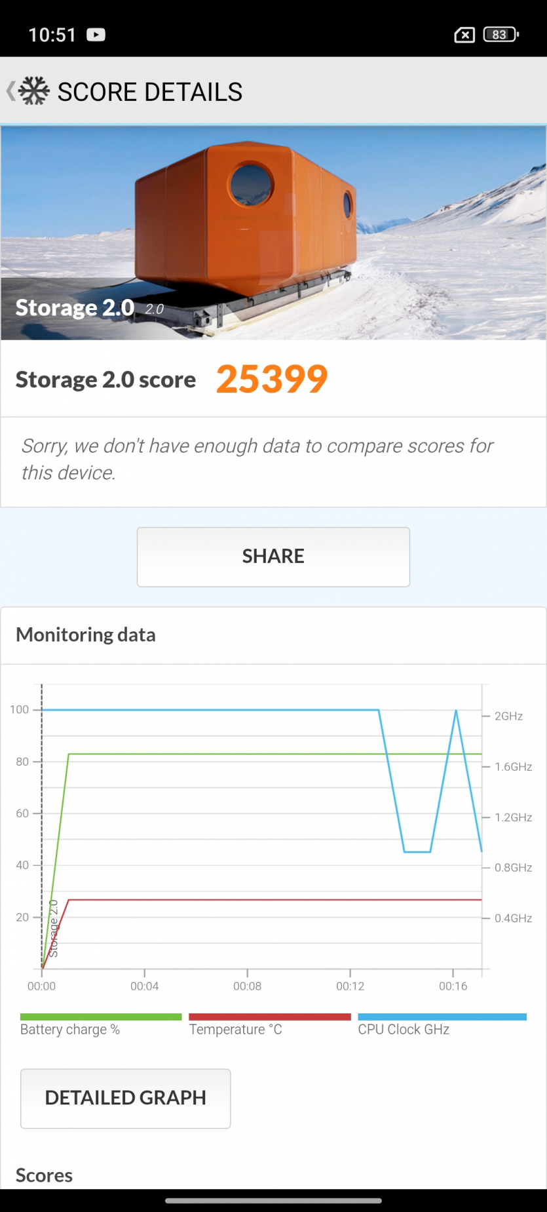This screenshot has height=1212, width=547.
Task: Tap the YouTube status bar icon
Action: pos(96,35)
